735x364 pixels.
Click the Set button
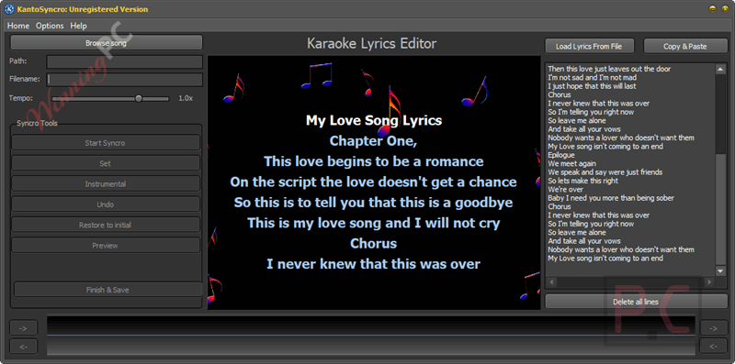coord(106,163)
